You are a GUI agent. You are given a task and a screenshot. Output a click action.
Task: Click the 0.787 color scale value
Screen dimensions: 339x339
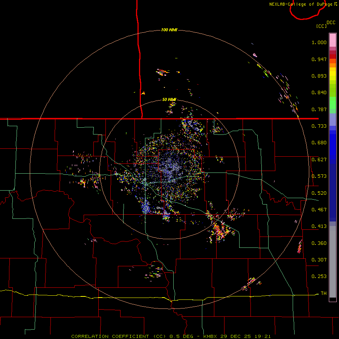[x=319, y=109]
